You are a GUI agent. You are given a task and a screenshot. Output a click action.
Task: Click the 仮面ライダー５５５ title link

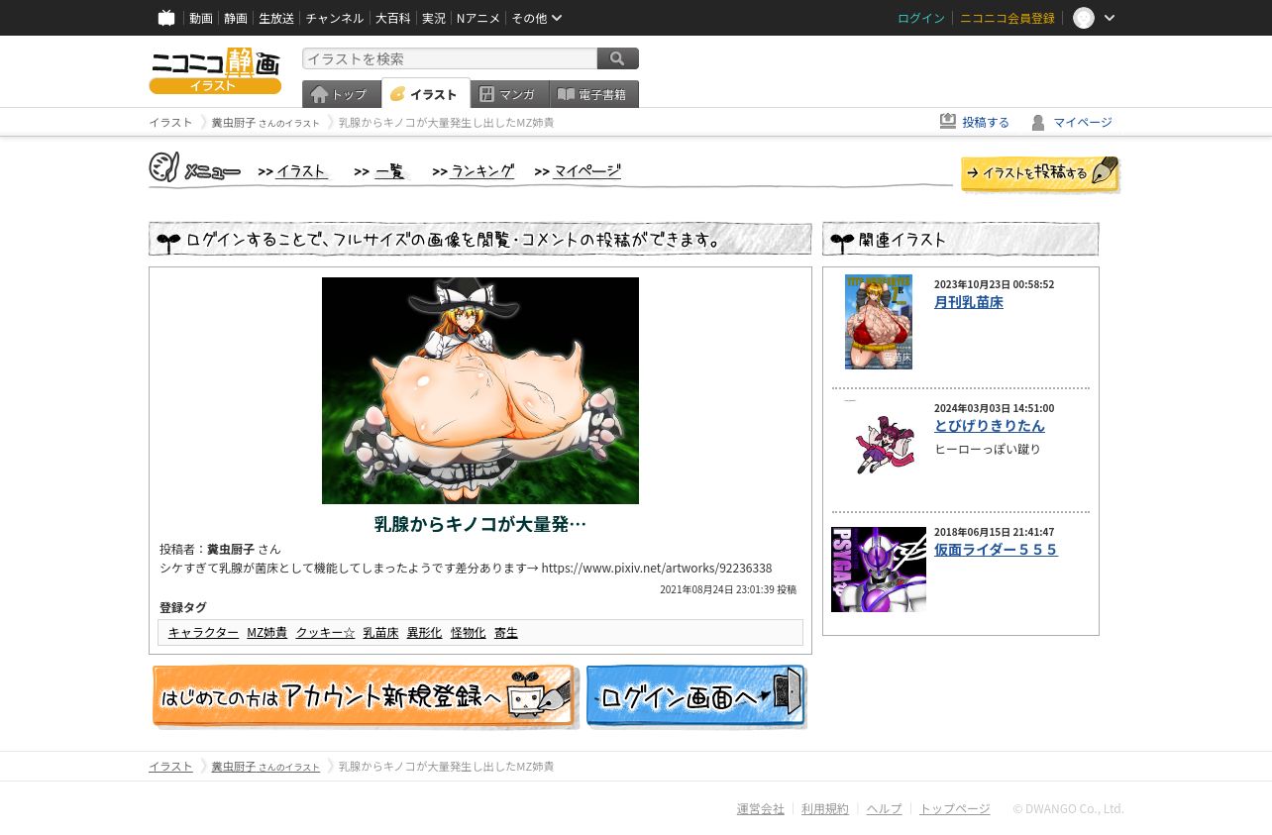(x=996, y=550)
